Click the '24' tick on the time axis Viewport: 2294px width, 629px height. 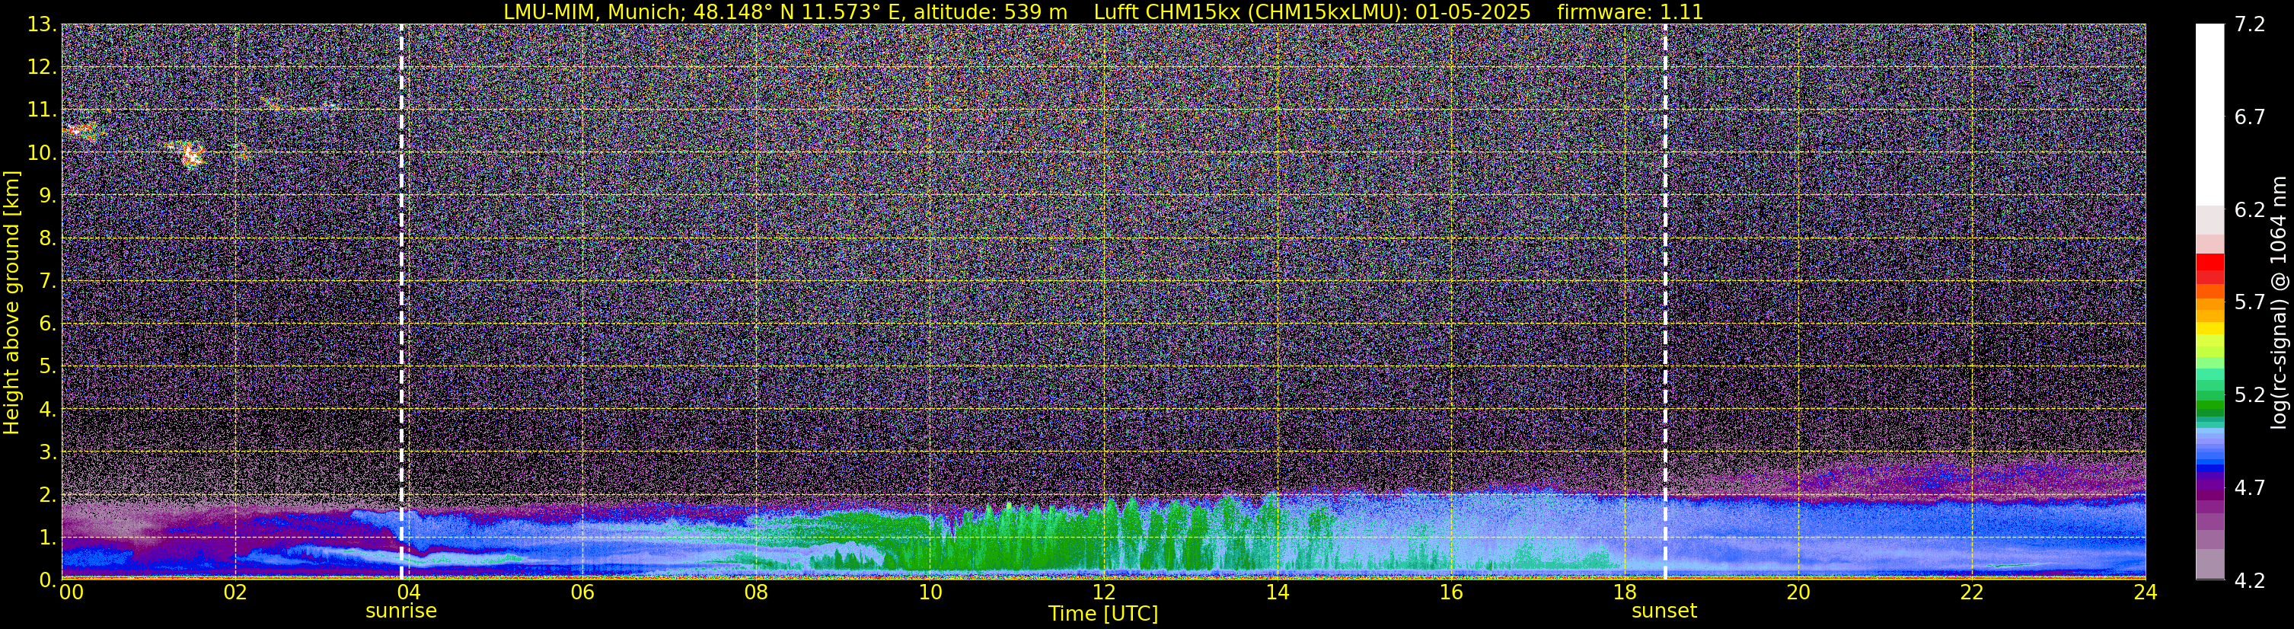coord(2146,592)
